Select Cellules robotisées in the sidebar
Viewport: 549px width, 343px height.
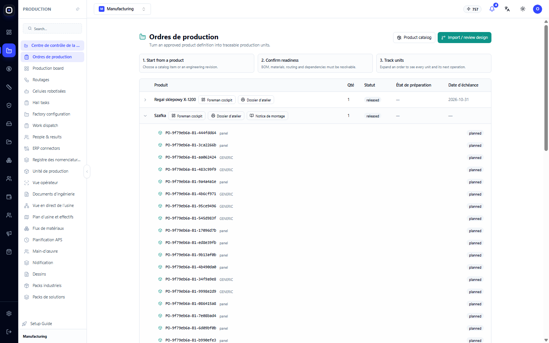click(52, 91)
